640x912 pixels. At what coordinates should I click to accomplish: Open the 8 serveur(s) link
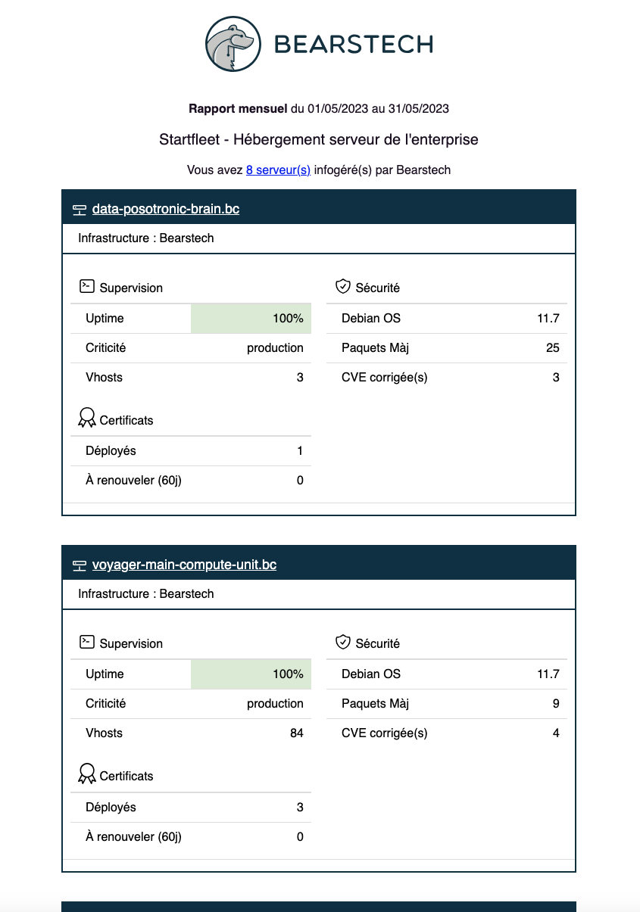tap(278, 170)
